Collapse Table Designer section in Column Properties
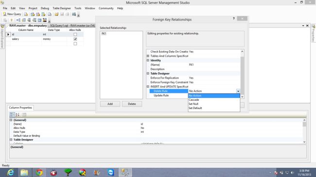This screenshot has width=316, height=177. tap(11, 140)
